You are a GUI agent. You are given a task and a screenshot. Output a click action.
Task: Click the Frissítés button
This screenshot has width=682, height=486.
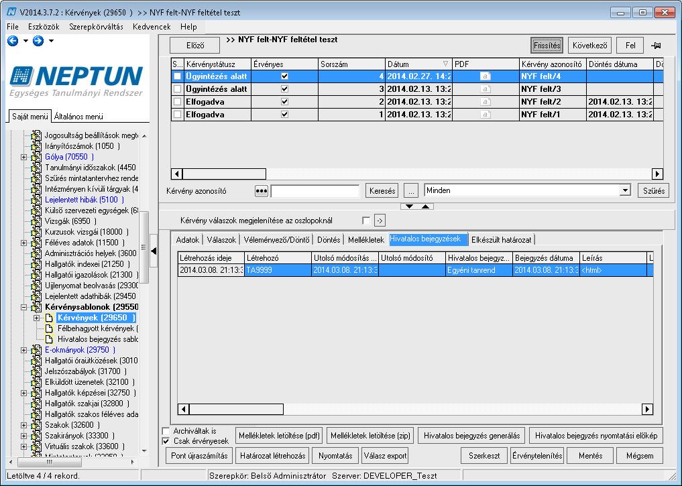547,45
